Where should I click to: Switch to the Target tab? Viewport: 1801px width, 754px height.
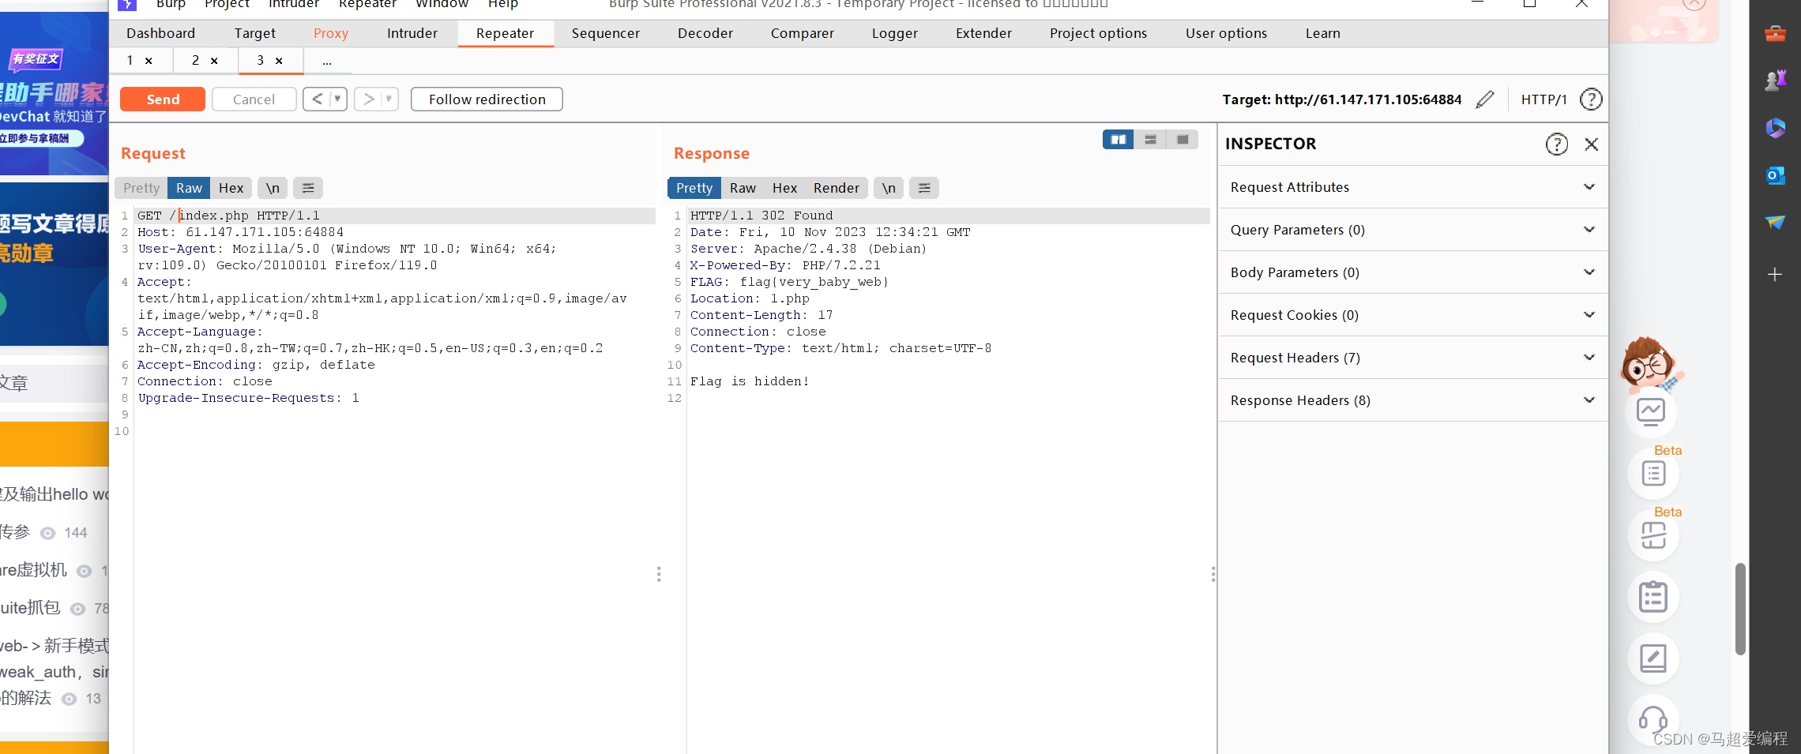[x=254, y=33]
